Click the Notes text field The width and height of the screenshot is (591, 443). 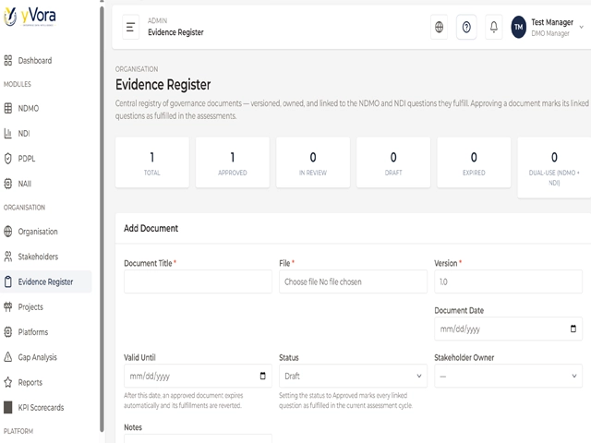tap(198, 438)
